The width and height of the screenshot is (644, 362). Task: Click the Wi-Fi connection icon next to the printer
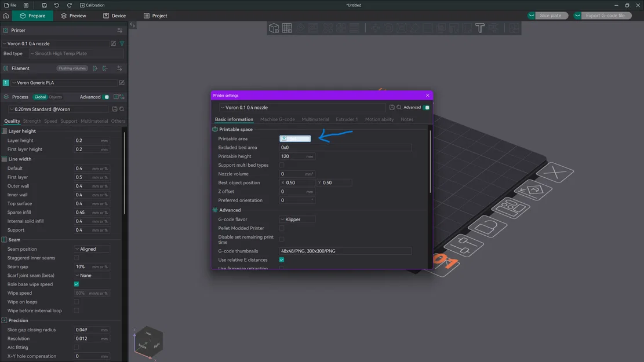point(122,43)
